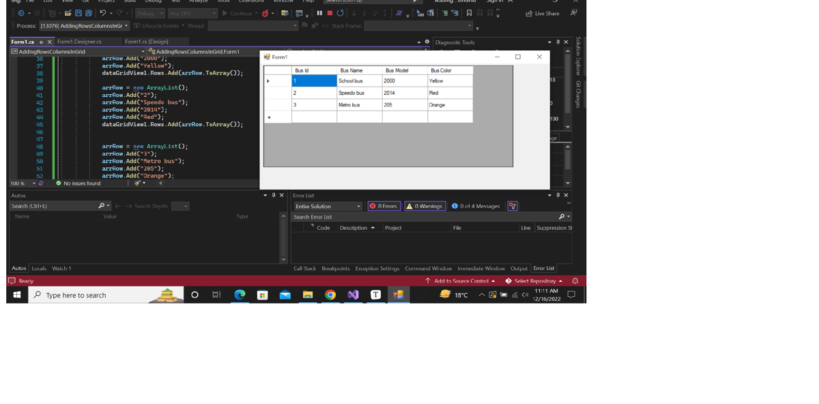Viewport: 819px width, 404px height.
Task: Switch to the Form1.Designer.cs tab
Action: click(x=79, y=42)
